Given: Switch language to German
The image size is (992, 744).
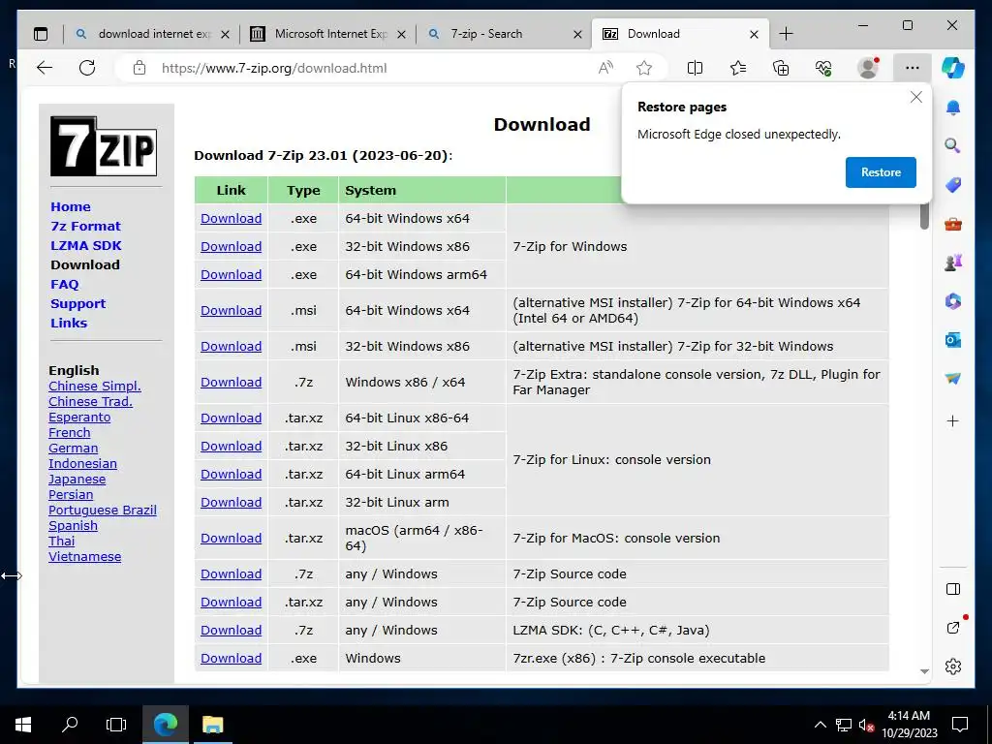Looking at the screenshot, I should pyautogui.click(x=74, y=448).
